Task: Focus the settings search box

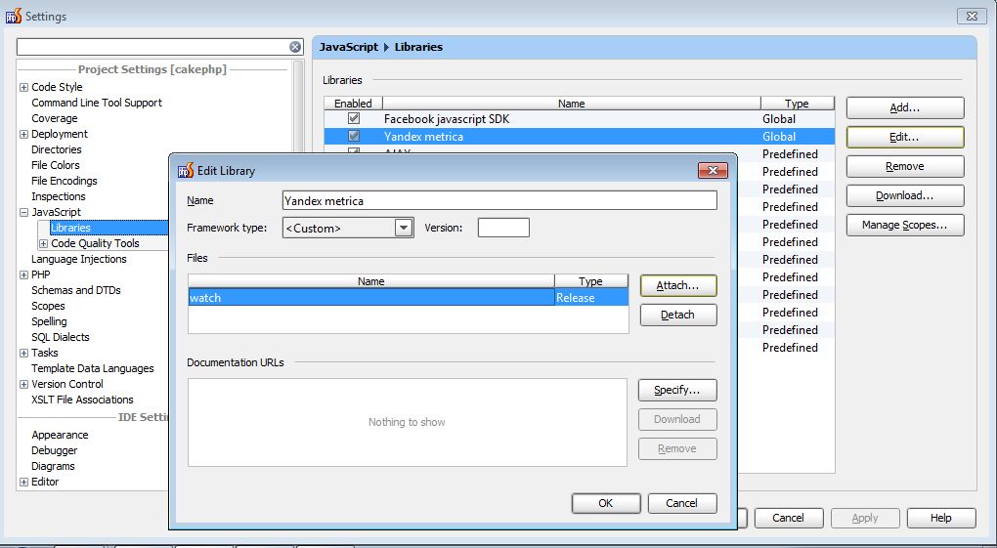Action: pyautogui.click(x=152, y=47)
